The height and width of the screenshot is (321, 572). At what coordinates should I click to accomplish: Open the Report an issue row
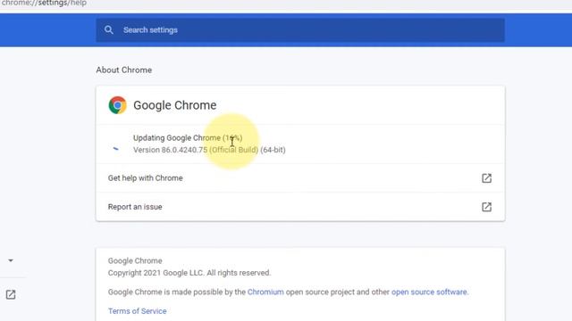pyautogui.click(x=300, y=207)
